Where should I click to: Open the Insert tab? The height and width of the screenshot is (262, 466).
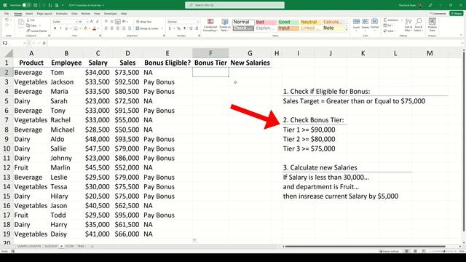(29, 14)
